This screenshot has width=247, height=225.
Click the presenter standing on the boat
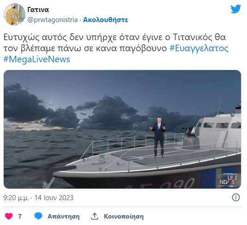(x=158, y=137)
